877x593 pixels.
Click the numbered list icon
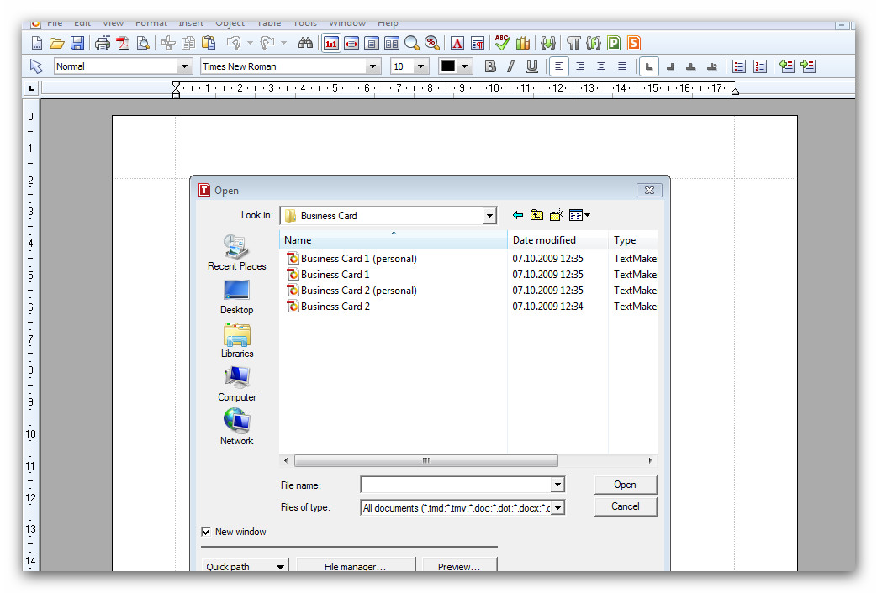pyautogui.click(x=760, y=66)
